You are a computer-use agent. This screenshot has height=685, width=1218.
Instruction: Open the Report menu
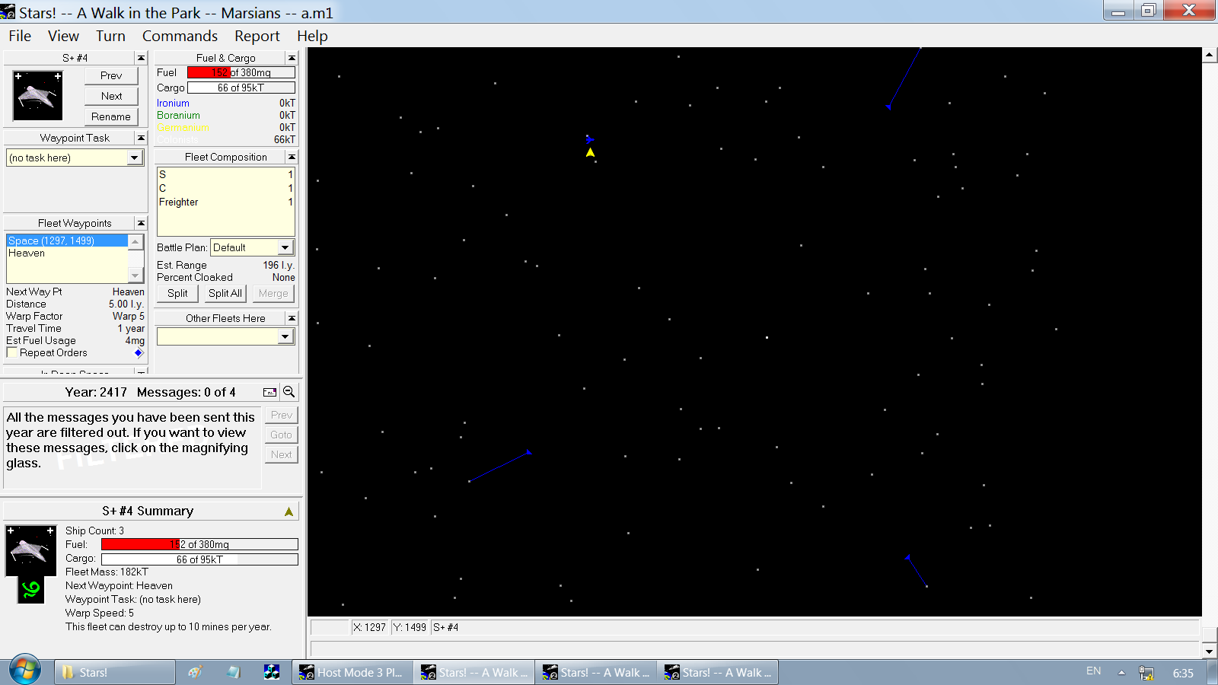(257, 36)
